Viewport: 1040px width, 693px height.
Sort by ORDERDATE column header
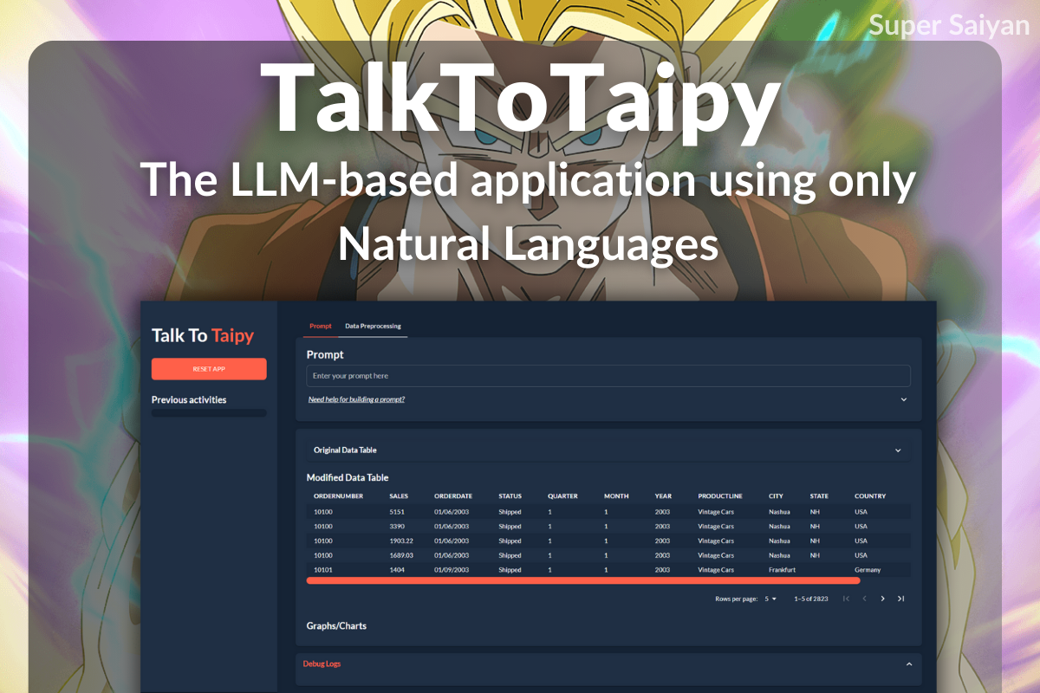point(453,496)
